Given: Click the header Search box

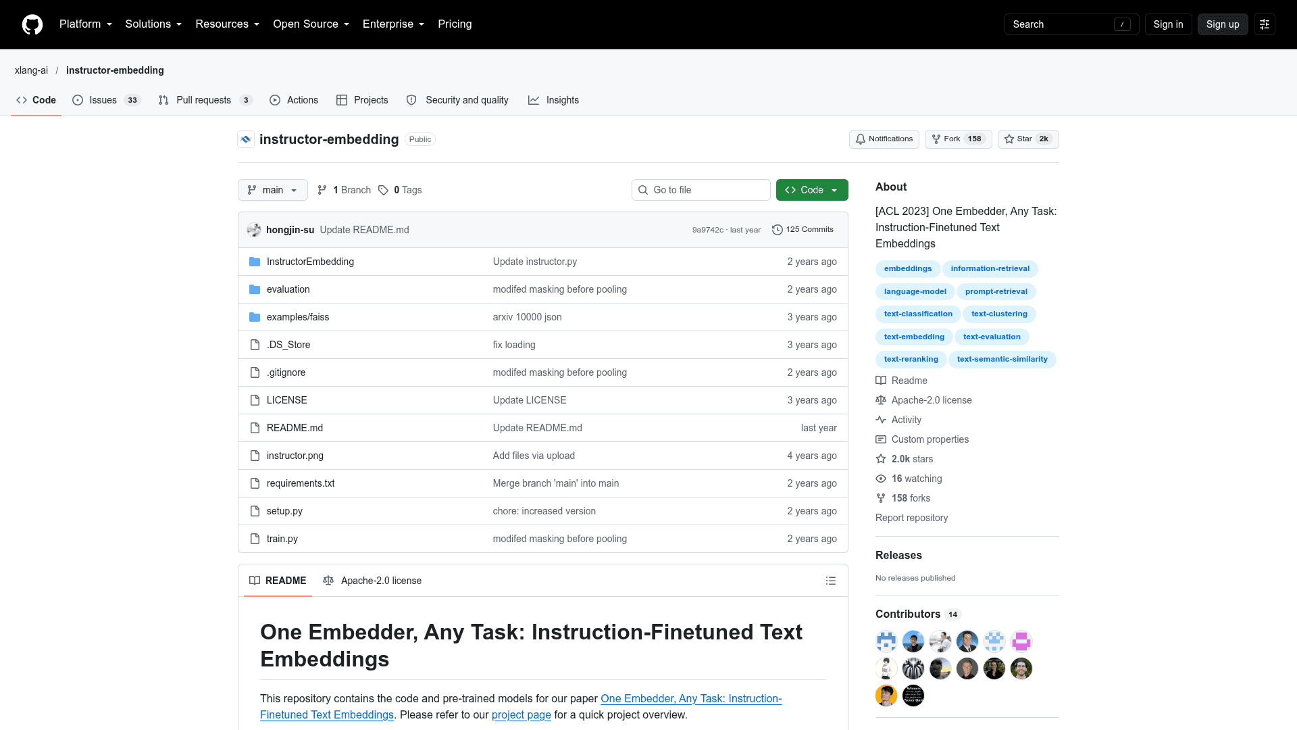Looking at the screenshot, I should tap(1071, 24).
